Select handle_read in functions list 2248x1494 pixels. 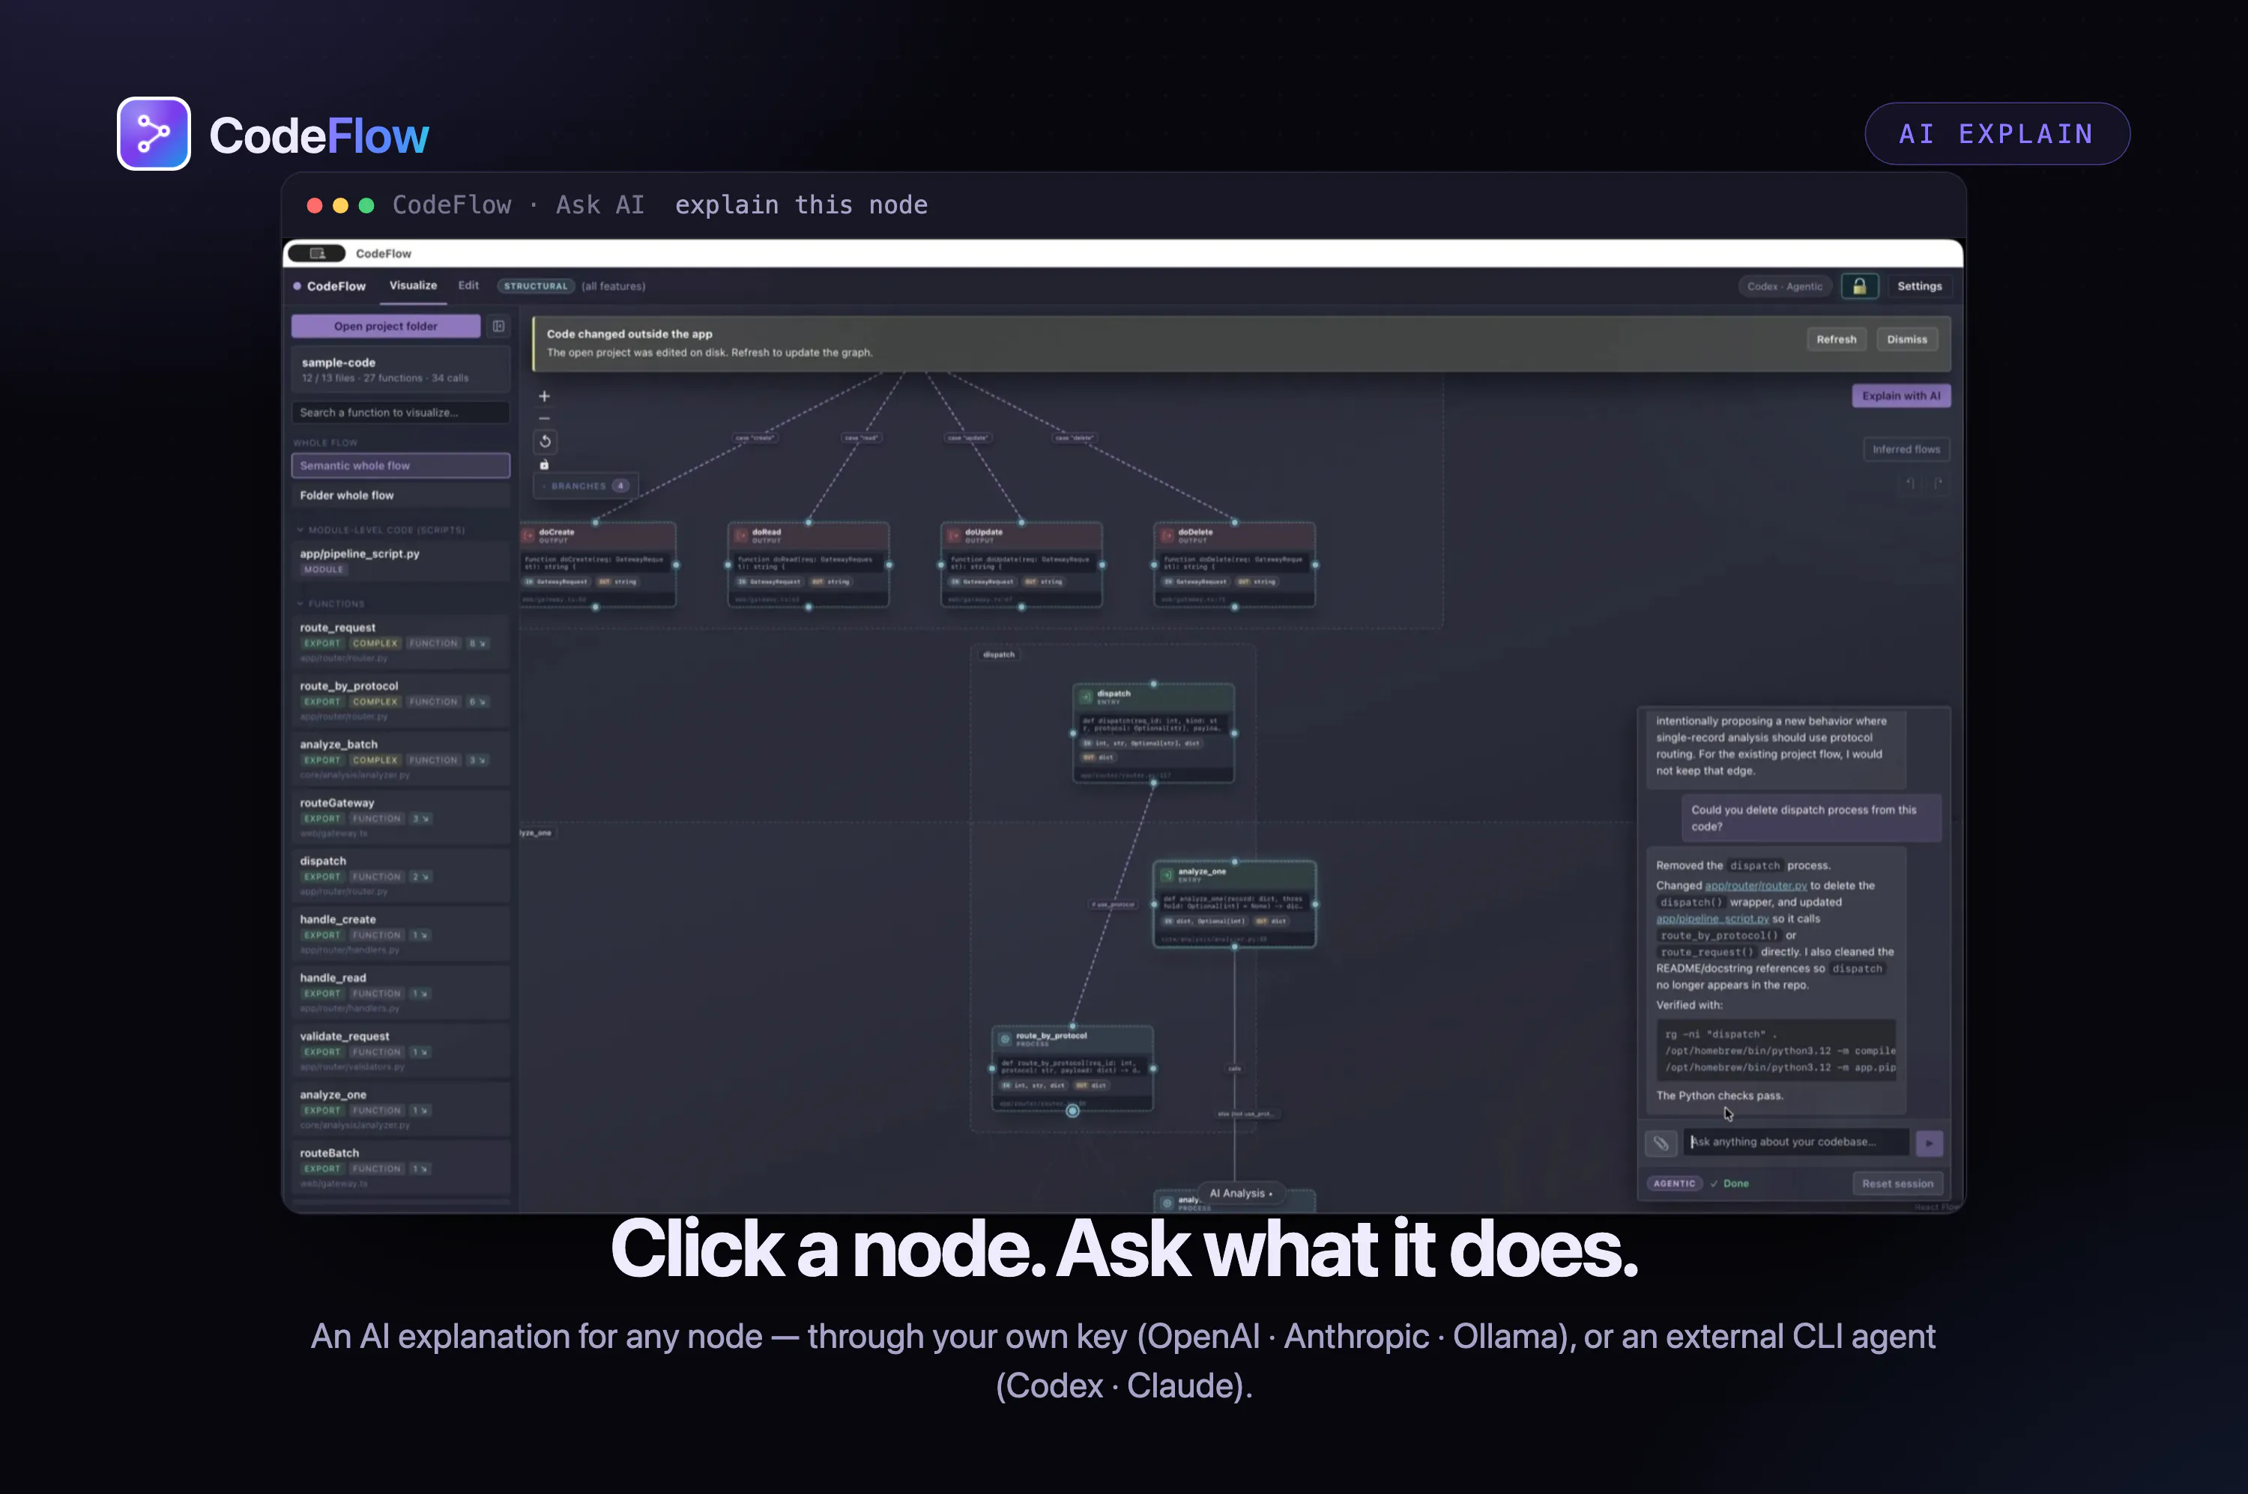click(x=400, y=993)
